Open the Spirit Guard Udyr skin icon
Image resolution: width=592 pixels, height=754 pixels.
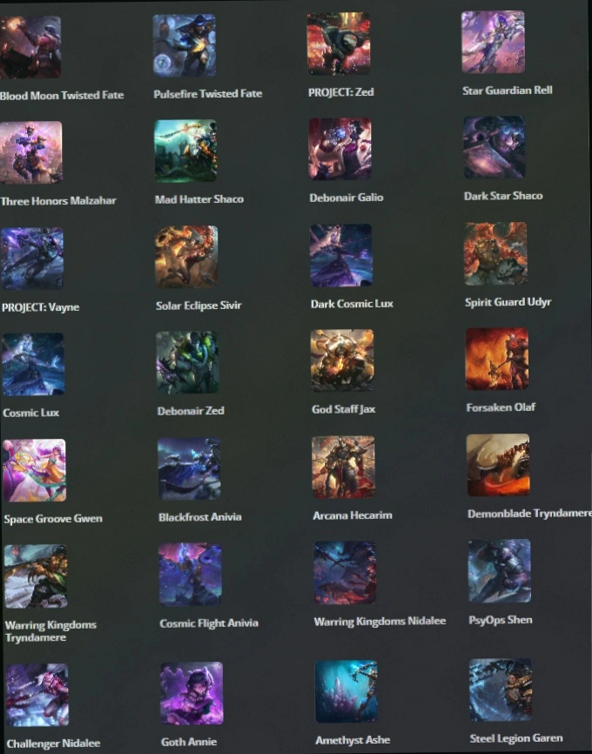(x=495, y=253)
